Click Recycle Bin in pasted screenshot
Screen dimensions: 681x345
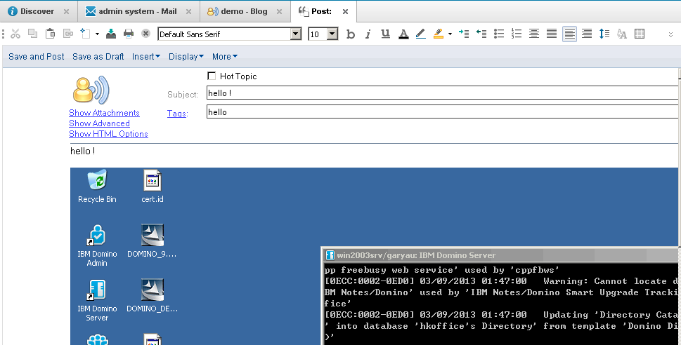click(97, 187)
